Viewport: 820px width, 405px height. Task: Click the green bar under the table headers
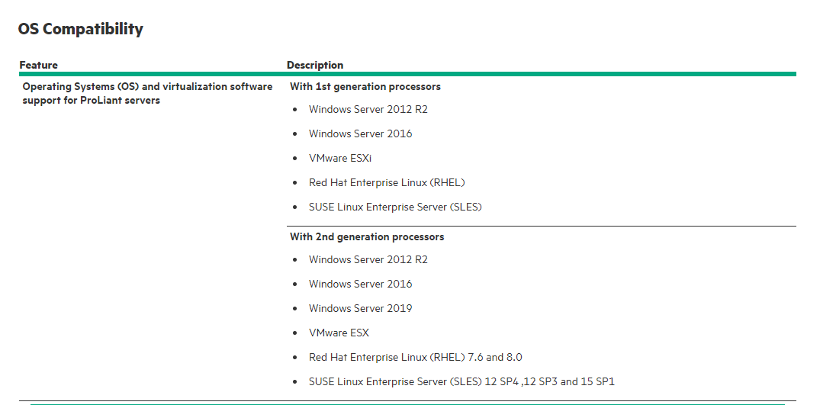(x=407, y=74)
